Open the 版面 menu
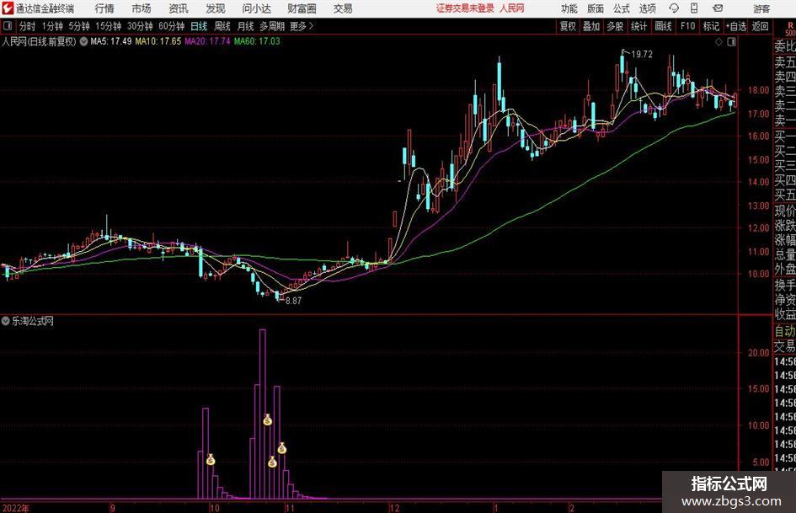 click(x=595, y=8)
